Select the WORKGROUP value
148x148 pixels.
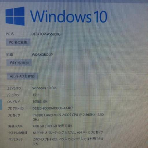[x=42, y=55]
